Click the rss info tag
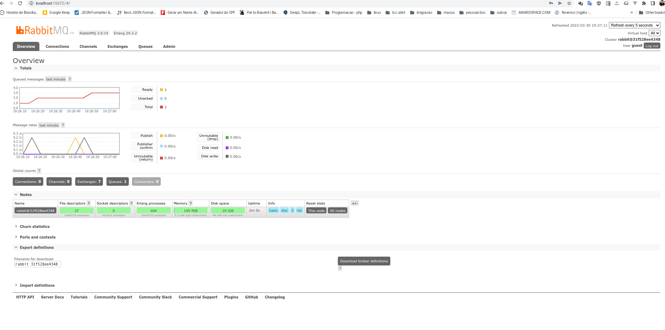 click(x=299, y=210)
